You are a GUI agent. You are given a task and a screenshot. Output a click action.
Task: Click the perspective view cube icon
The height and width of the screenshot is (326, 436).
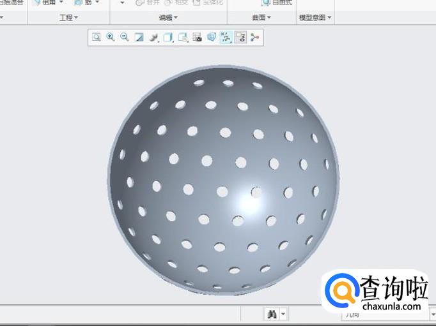(212, 38)
